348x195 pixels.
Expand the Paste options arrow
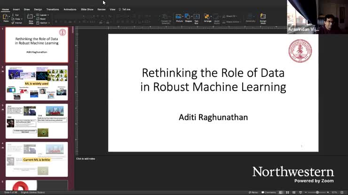tap(9, 17)
